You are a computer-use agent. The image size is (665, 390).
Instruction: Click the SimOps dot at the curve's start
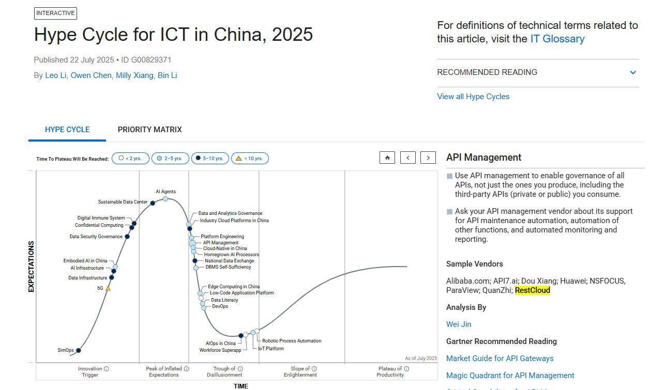pyautogui.click(x=78, y=351)
